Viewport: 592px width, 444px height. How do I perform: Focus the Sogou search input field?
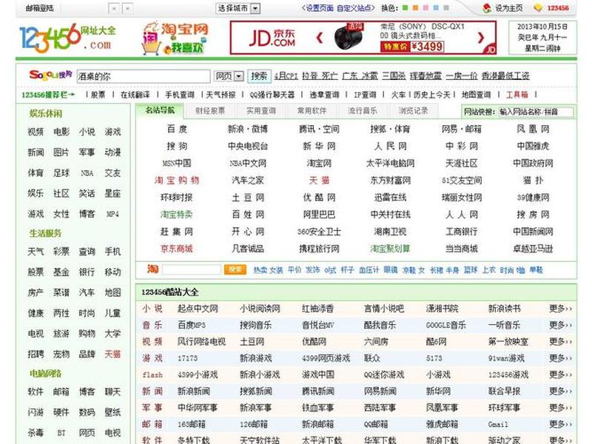(x=144, y=76)
